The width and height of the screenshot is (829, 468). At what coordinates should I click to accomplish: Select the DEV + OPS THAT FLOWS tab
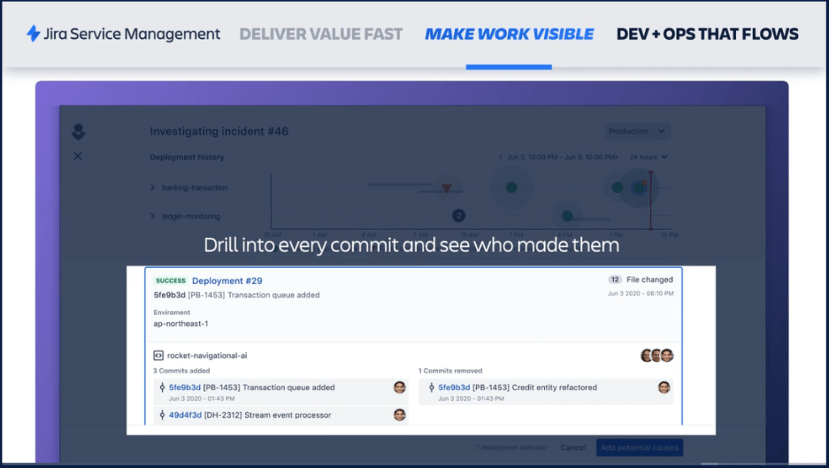707,34
